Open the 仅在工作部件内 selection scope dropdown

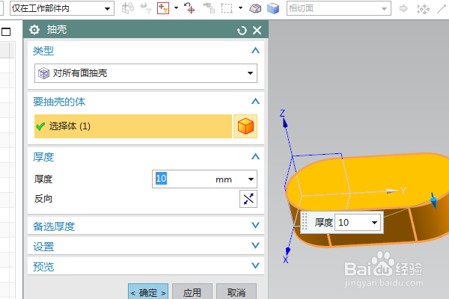(x=62, y=8)
